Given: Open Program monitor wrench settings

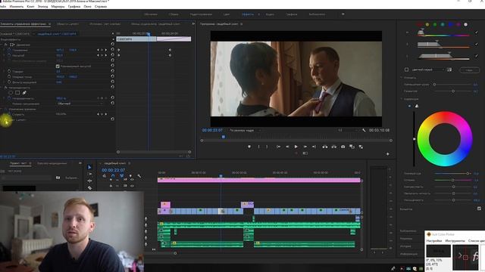Looking at the screenshot, I should pos(364,131).
